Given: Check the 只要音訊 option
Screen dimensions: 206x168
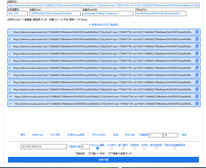Looking at the screenshot, I should [134, 148].
